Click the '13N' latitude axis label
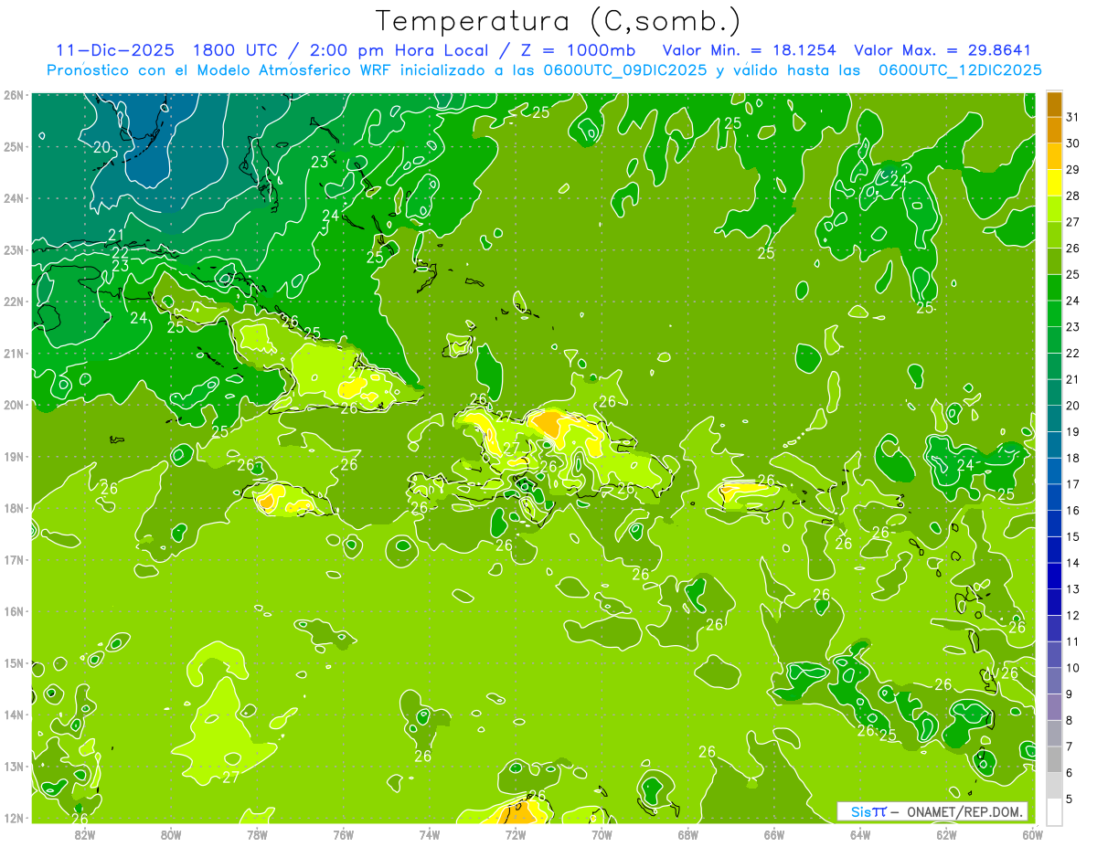Image resolution: width=1097 pixels, height=847 pixels. coord(14,767)
